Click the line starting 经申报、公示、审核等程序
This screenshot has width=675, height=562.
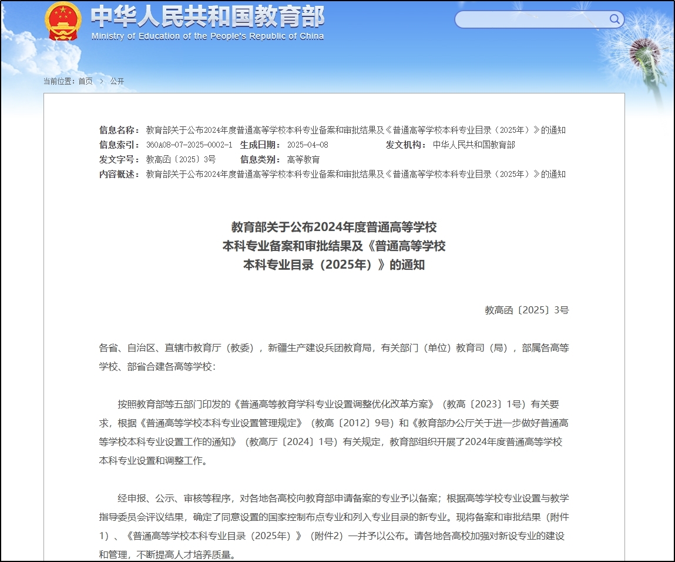coord(343,499)
